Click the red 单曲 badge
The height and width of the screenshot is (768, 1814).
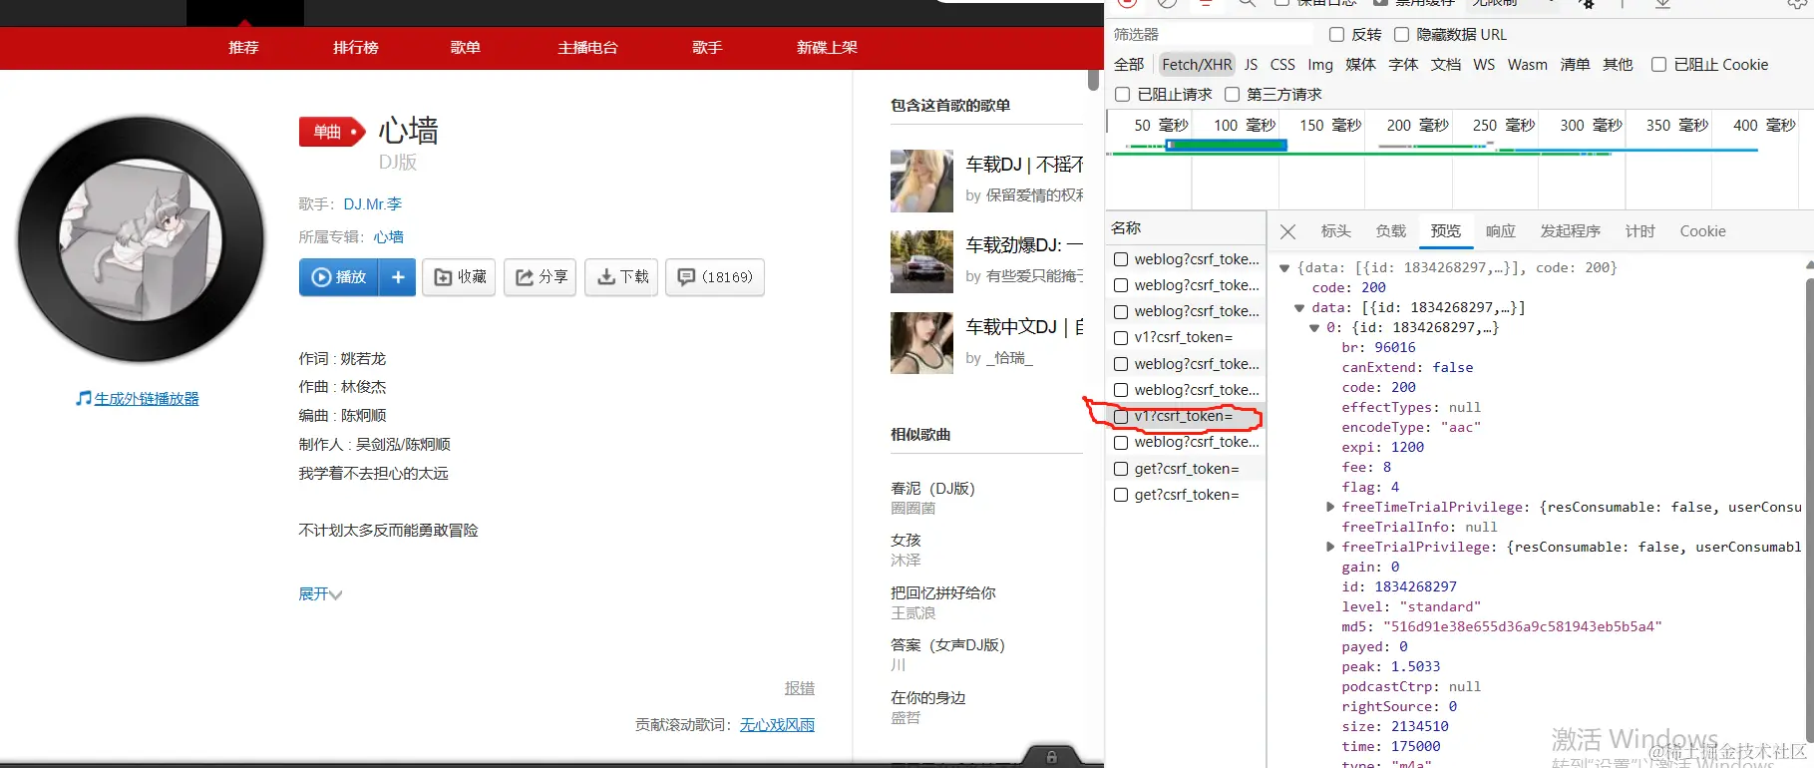click(x=332, y=132)
